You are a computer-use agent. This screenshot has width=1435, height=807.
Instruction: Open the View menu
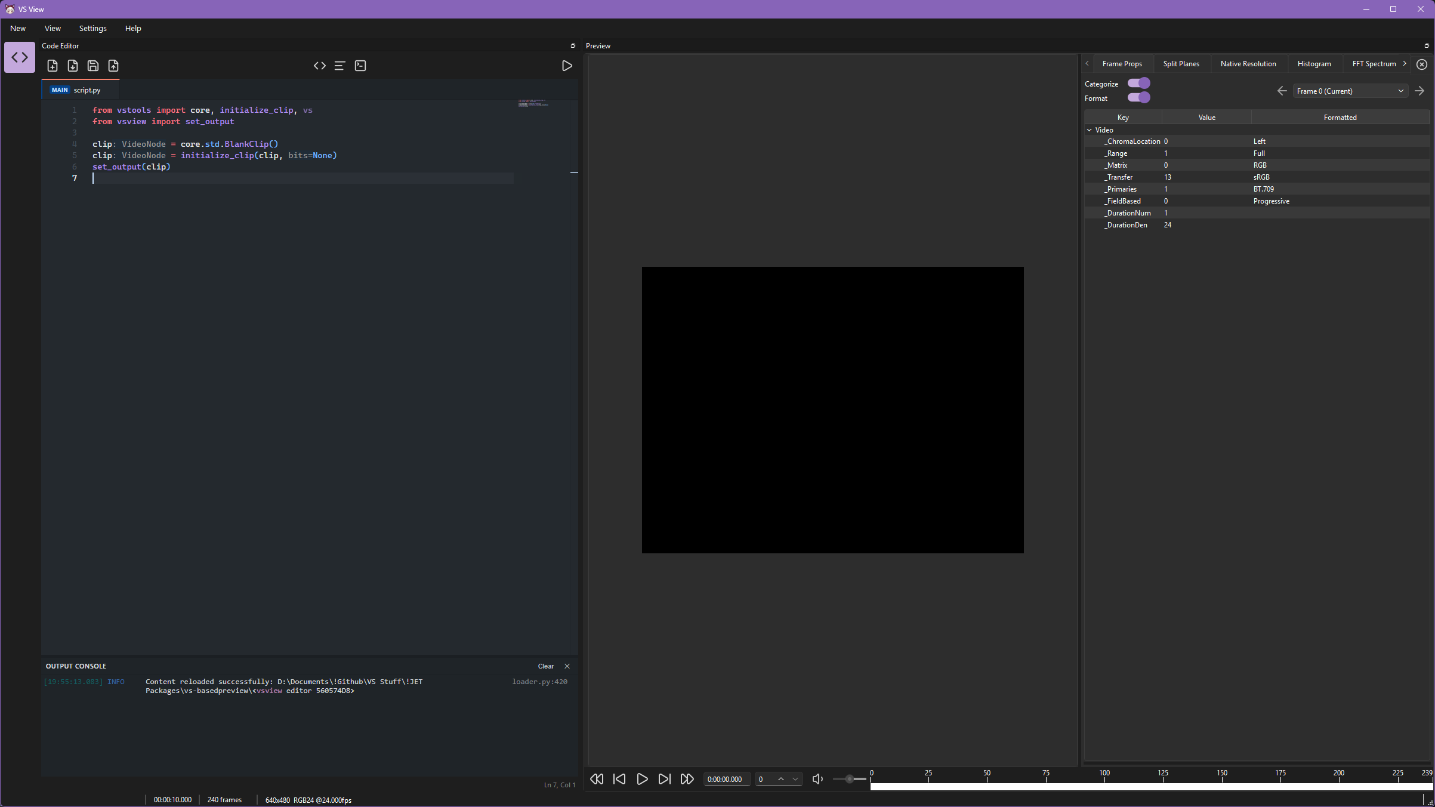pyautogui.click(x=53, y=28)
